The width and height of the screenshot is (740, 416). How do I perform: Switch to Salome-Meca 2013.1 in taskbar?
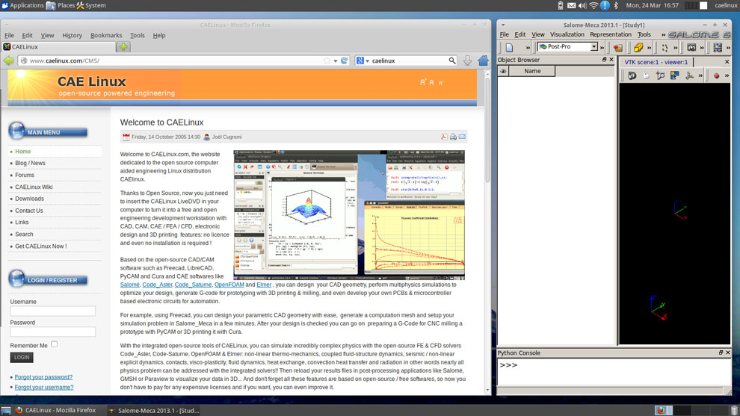(154, 410)
